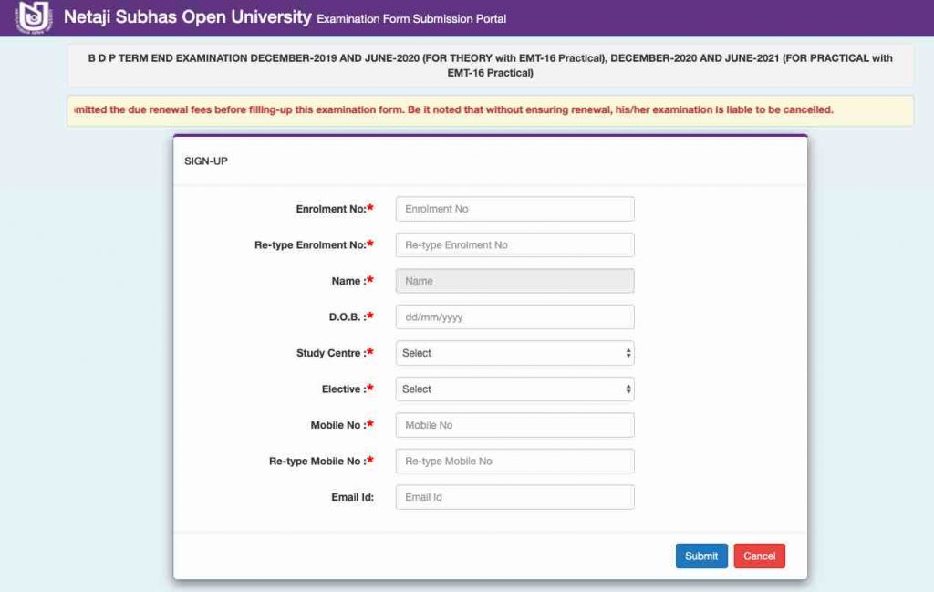Viewport: 934px width, 592px height.
Task: Click the Enrolment No input field
Action: pyautogui.click(x=514, y=208)
